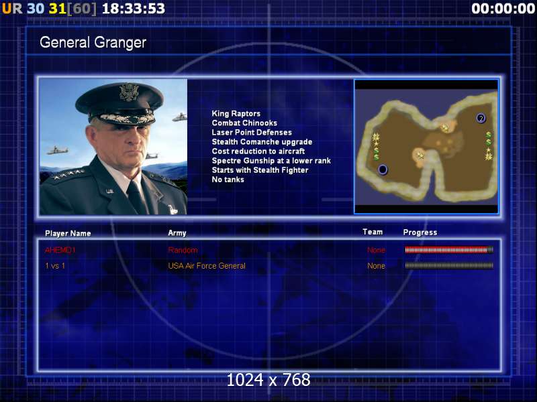Click "Spectre Gunship at a lower rank"
537x402 pixels.
[x=271, y=161]
